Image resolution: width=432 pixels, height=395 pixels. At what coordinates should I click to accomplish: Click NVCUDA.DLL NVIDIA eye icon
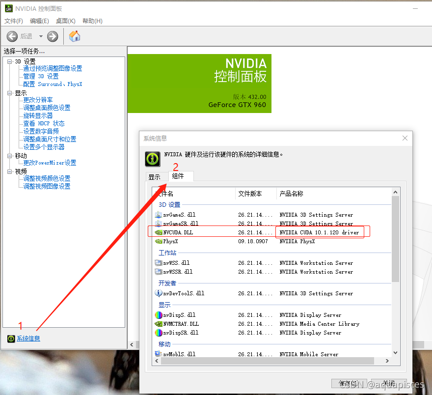[x=159, y=232]
